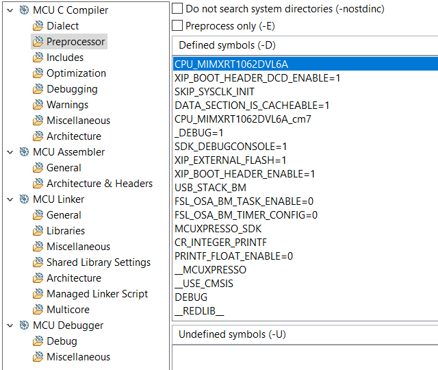Select the SDK_DEBUGCONSOLE=1 defined symbol
Viewport: 438px width, 370px height.
click(x=231, y=147)
